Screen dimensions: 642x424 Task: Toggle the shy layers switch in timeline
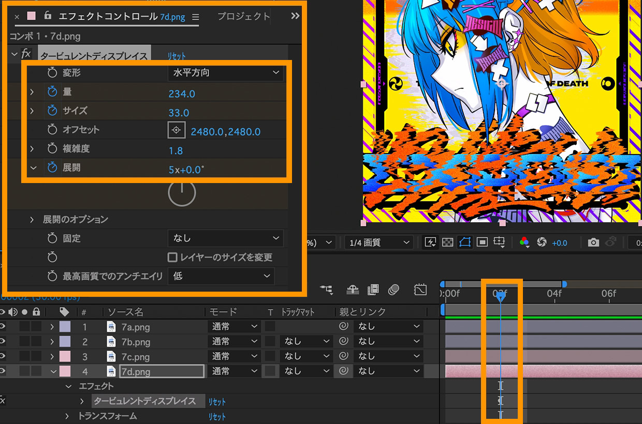(353, 290)
